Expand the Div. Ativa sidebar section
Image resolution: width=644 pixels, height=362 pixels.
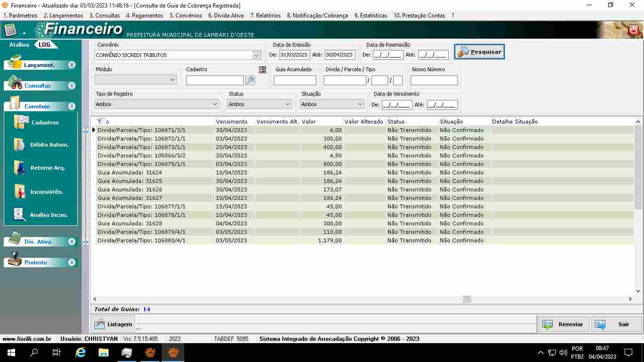point(72,242)
